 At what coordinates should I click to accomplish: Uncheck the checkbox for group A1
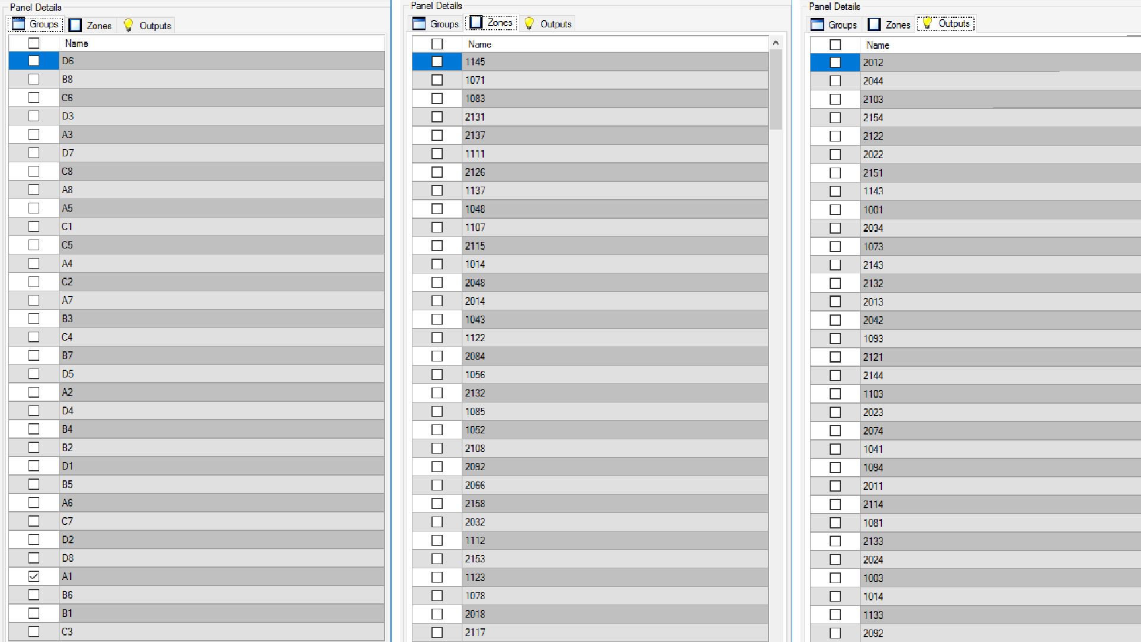(34, 576)
